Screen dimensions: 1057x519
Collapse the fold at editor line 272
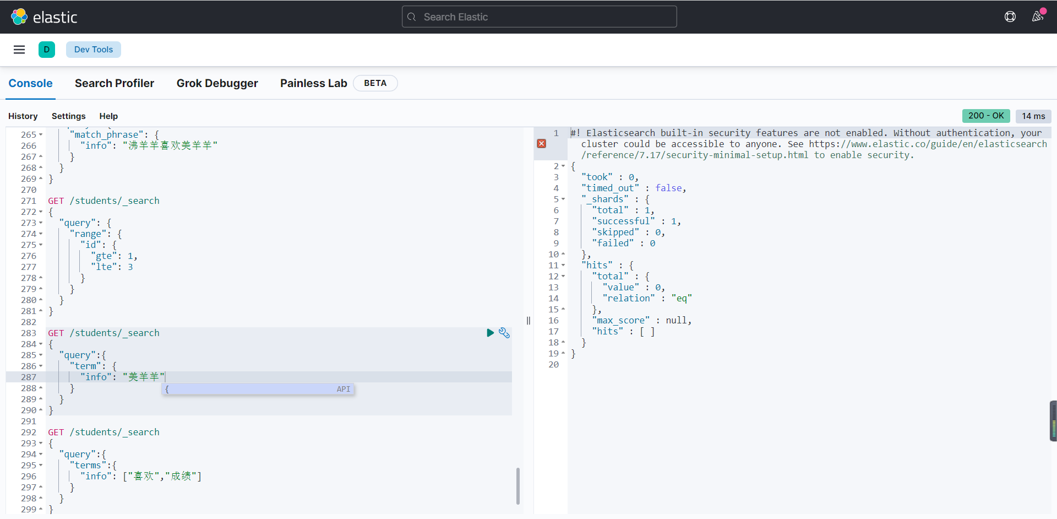(x=41, y=212)
